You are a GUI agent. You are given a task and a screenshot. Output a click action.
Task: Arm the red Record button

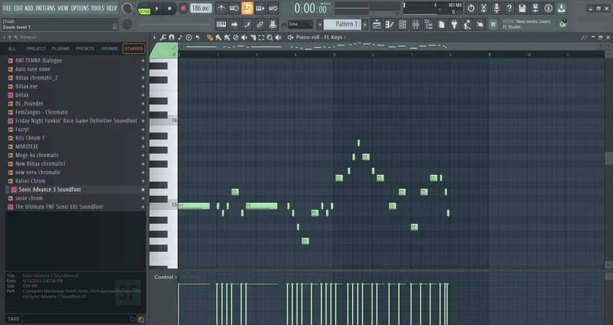tap(183, 8)
